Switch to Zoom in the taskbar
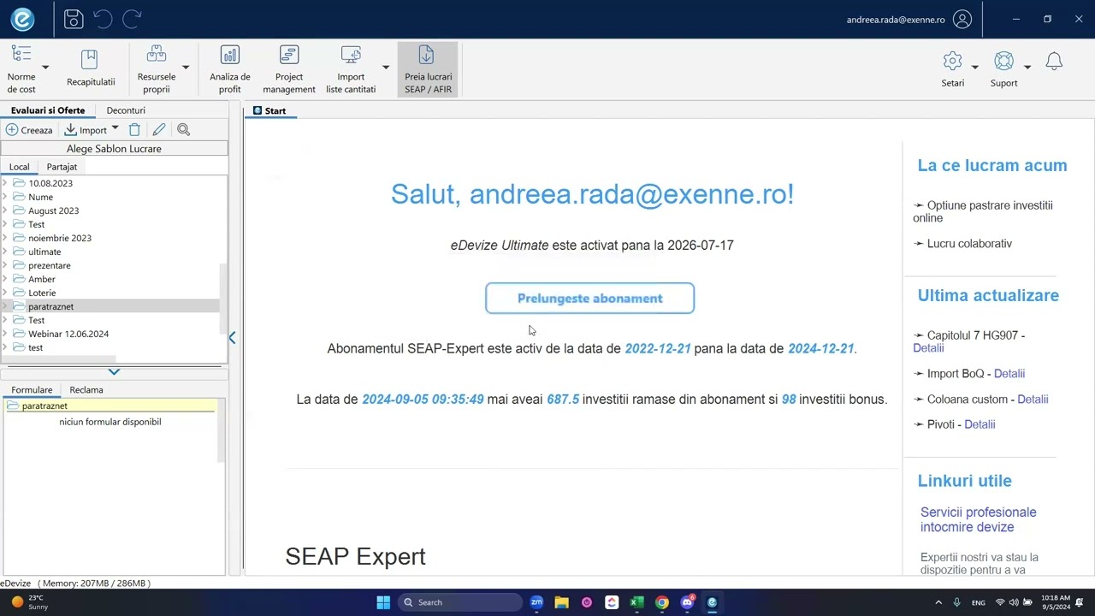 [x=536, y=602]
